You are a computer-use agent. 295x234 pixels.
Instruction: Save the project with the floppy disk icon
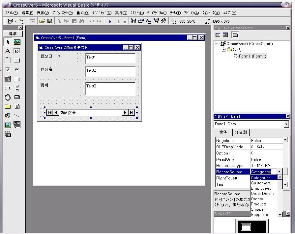50,21
